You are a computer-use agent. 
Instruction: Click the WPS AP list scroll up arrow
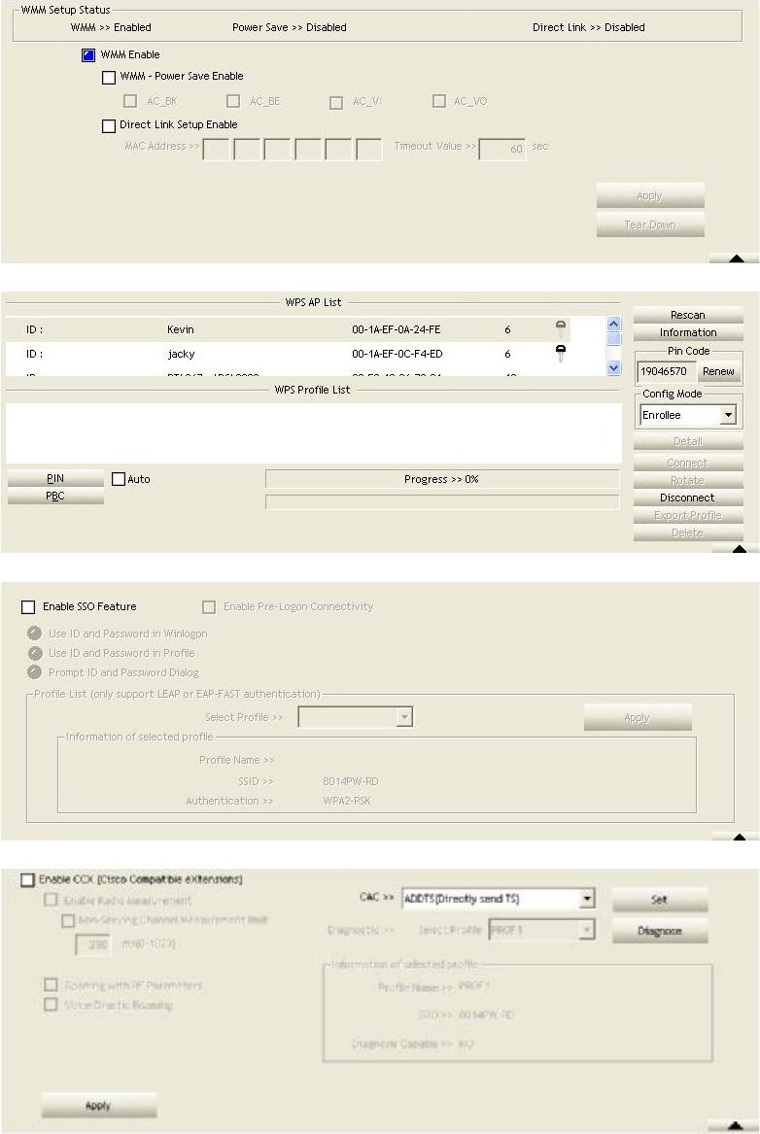tap(614, 324)
